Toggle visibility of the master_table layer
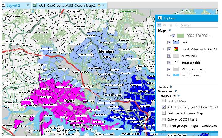 [x=169, y=63]
